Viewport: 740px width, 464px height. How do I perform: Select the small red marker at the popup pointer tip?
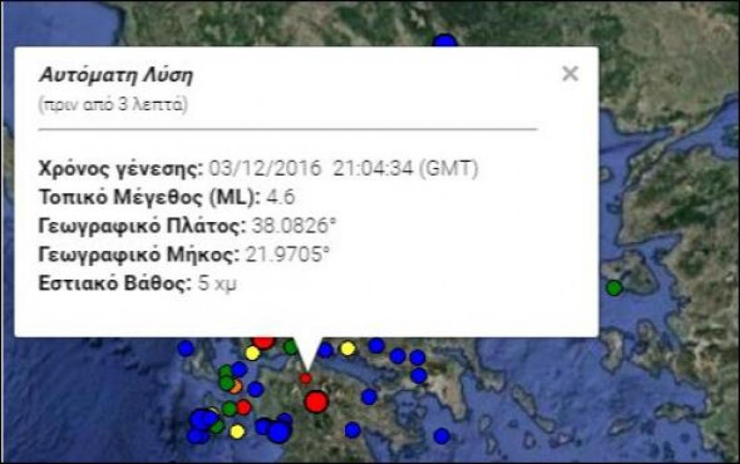(305, 379)
